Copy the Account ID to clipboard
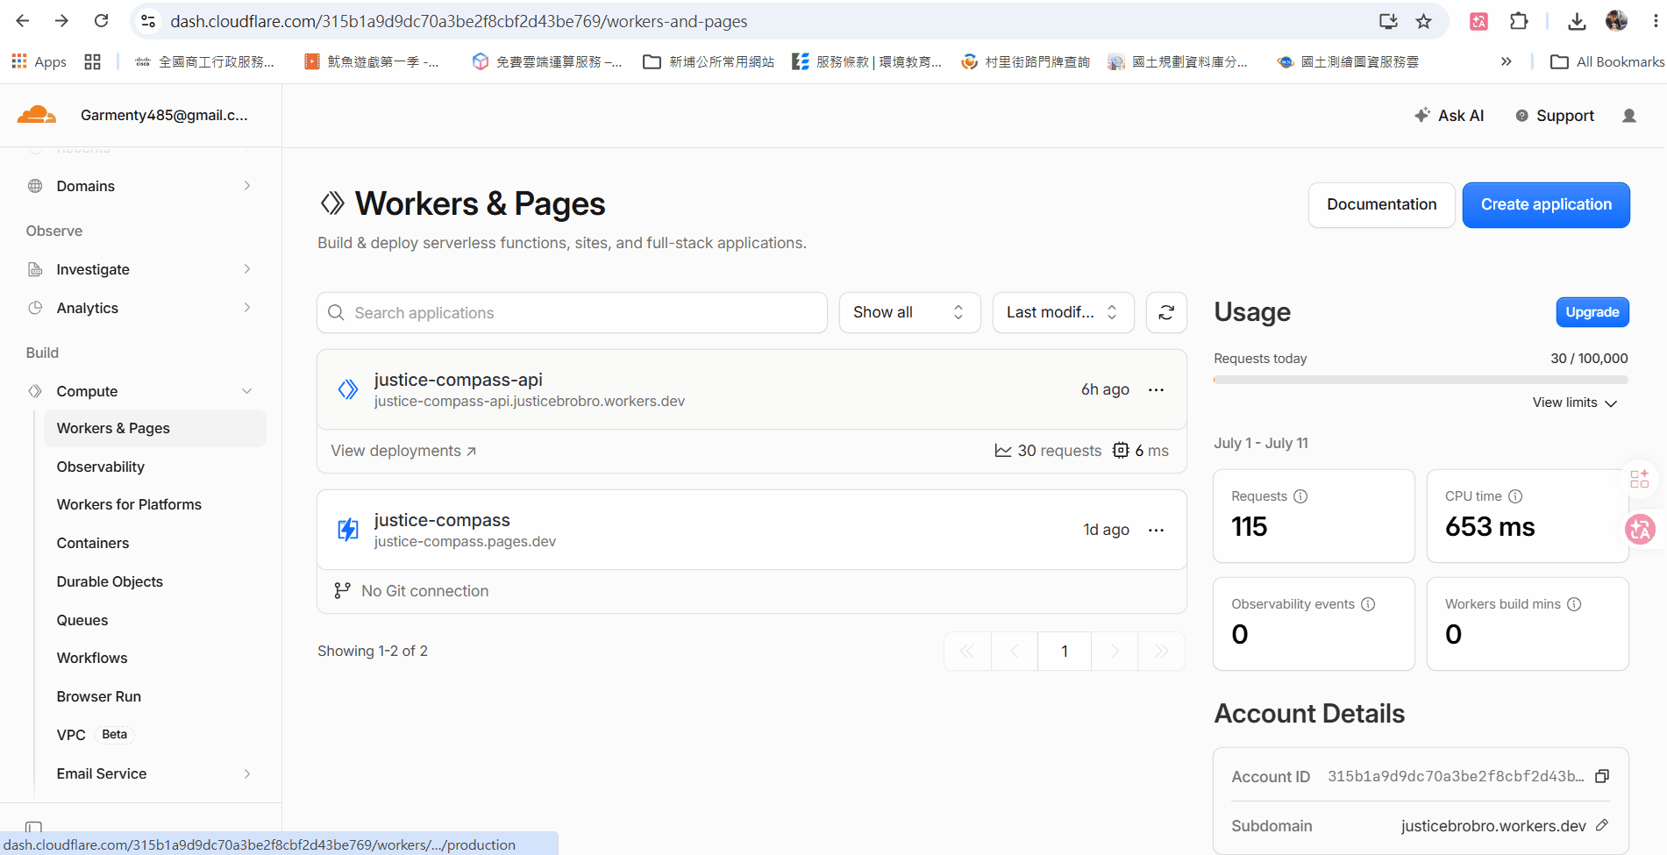 (1602, 776)
